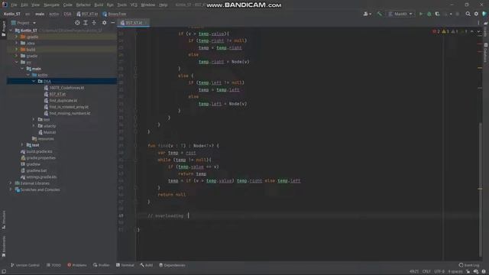Expand the .gradle folder in project tree
Screen dimensions: 489x275
tap(17, 37)
